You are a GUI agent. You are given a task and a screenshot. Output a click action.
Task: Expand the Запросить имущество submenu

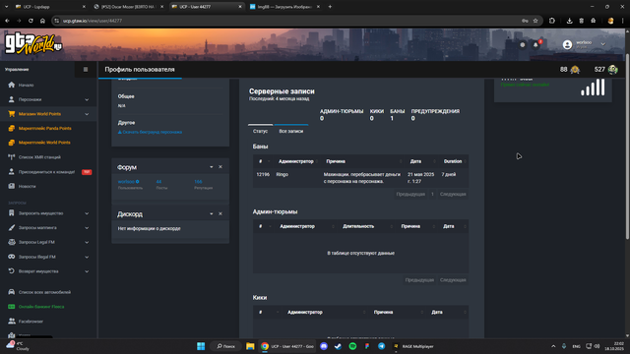click(x=87, y=213)
